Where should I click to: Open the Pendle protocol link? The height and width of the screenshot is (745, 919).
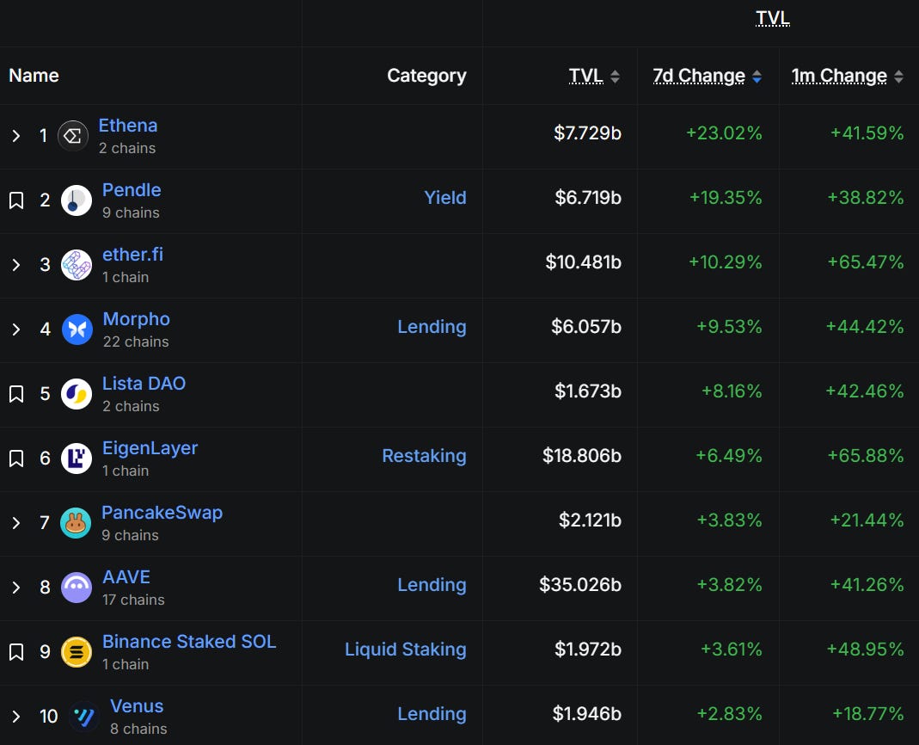point(132,190)
